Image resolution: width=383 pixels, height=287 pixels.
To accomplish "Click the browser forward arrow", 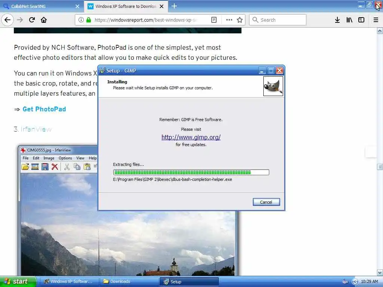I will 20,20.
